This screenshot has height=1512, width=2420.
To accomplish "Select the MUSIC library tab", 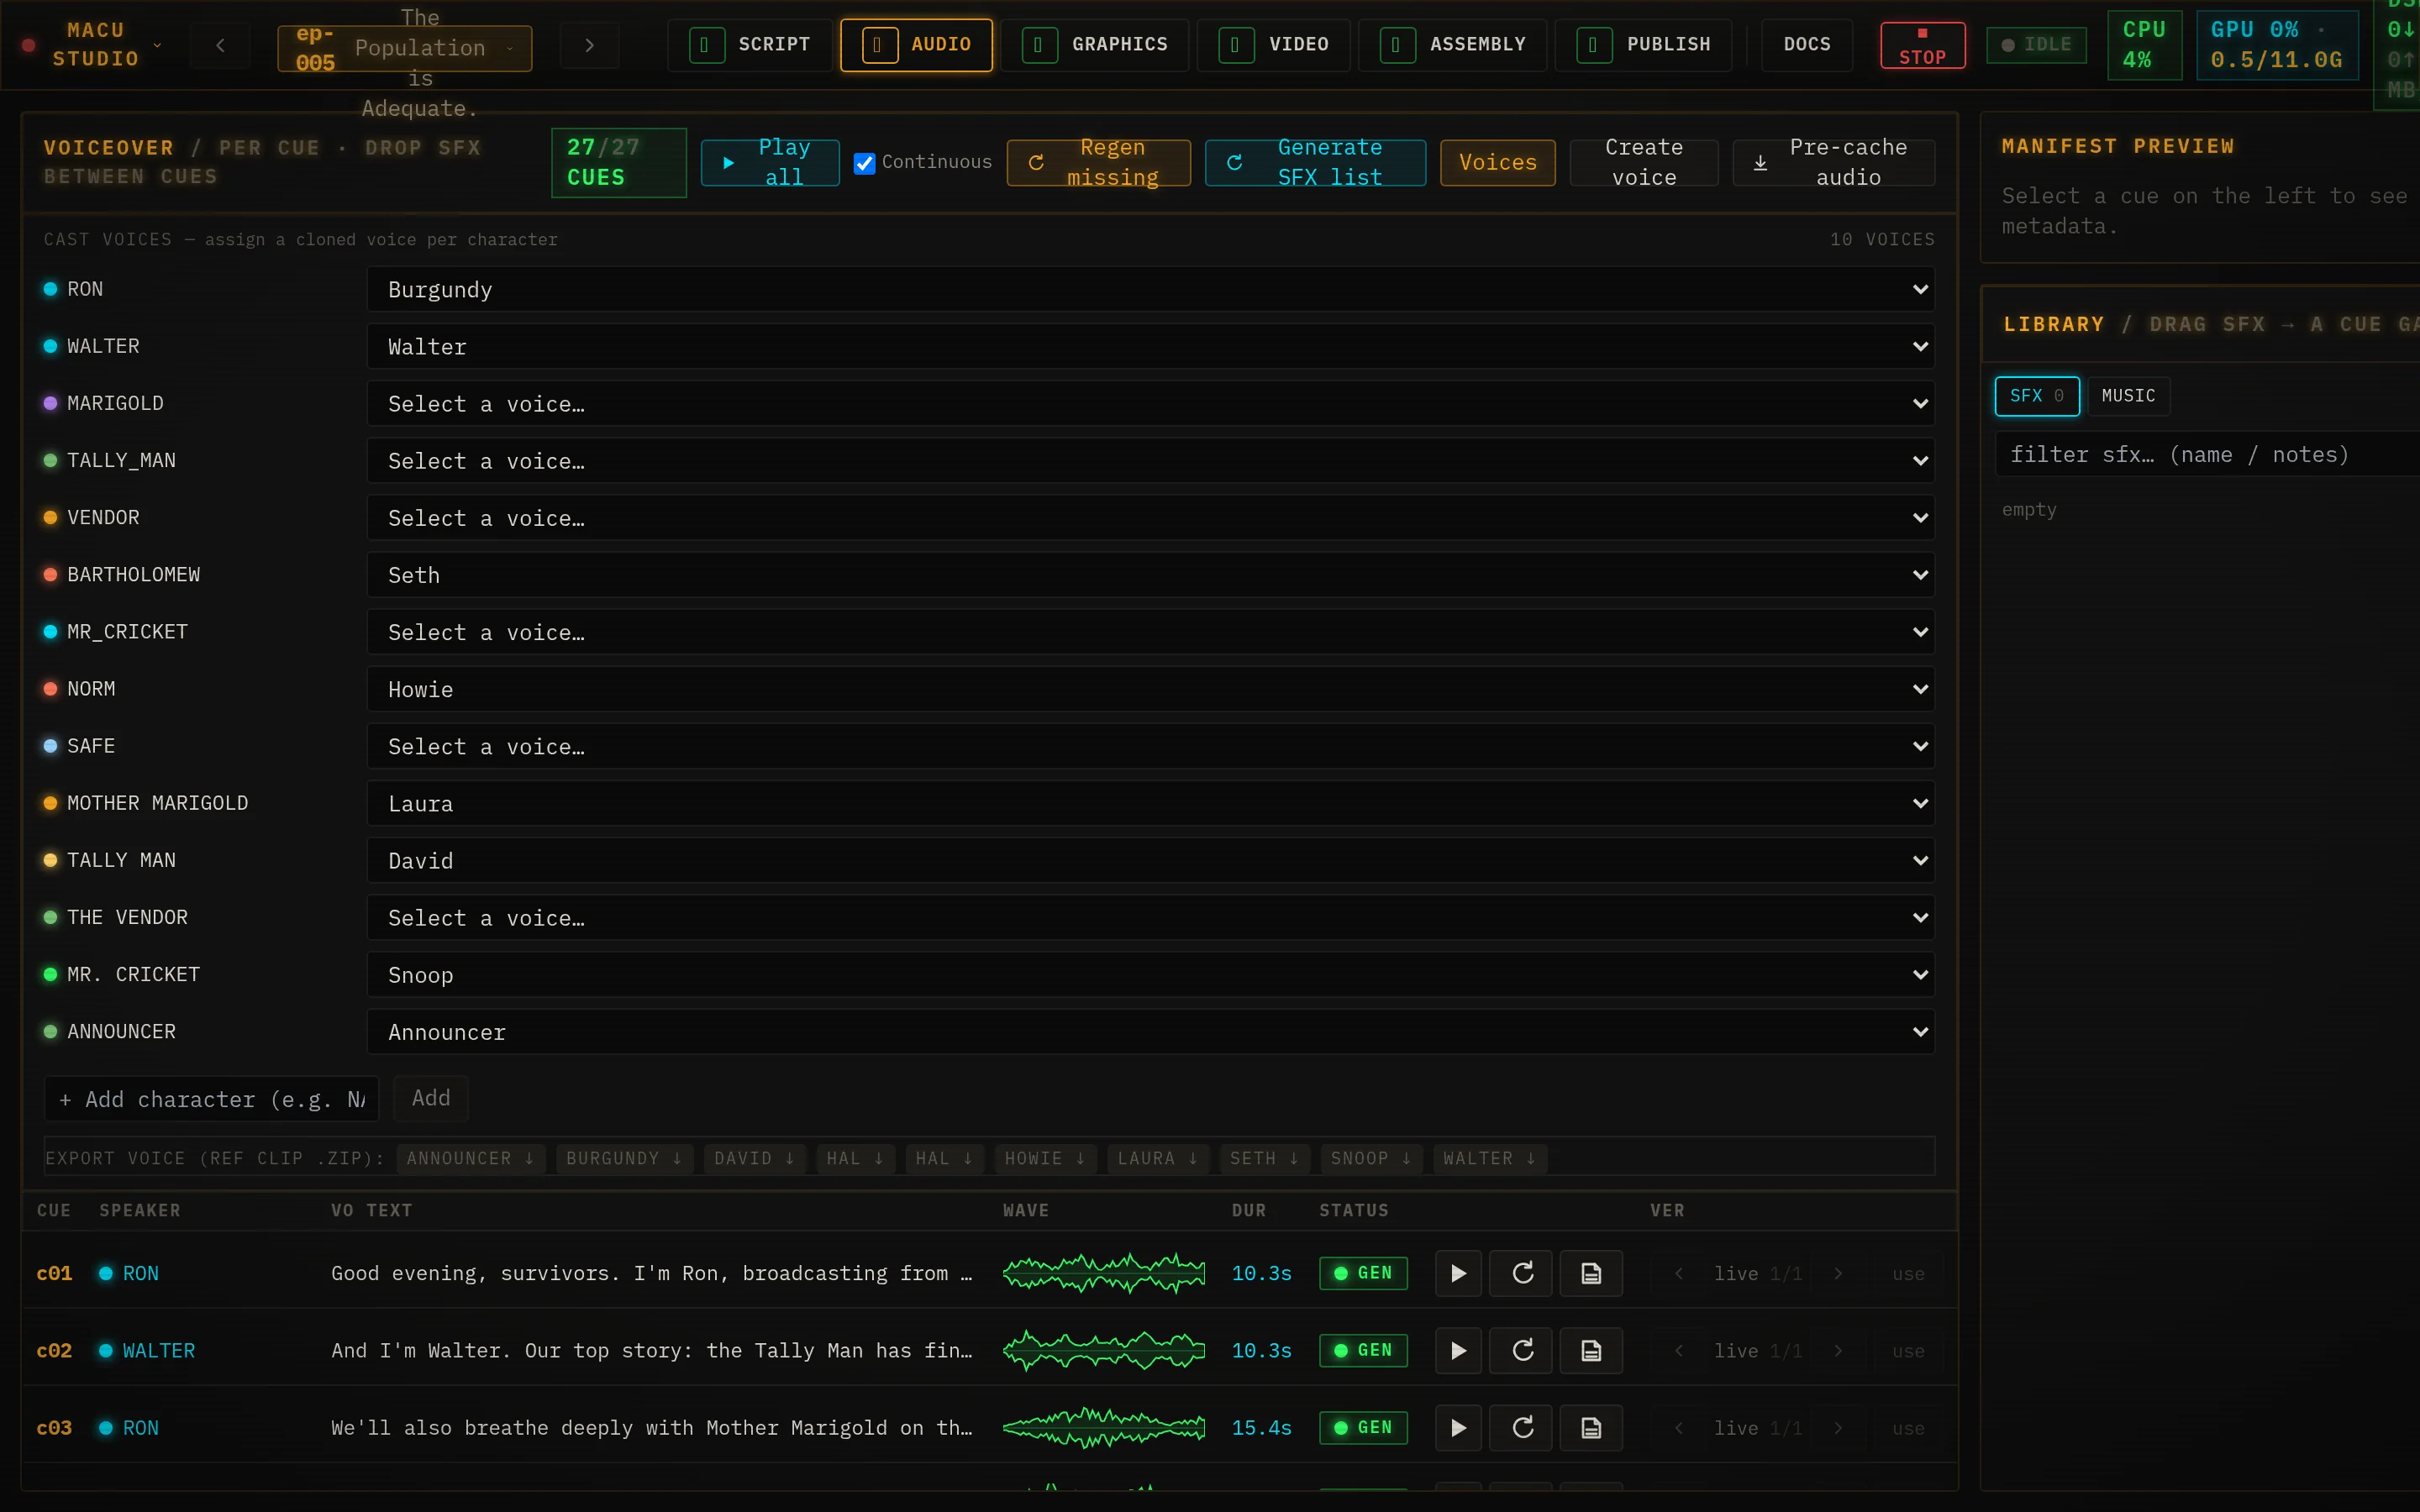I will (x=2128, y=396).
